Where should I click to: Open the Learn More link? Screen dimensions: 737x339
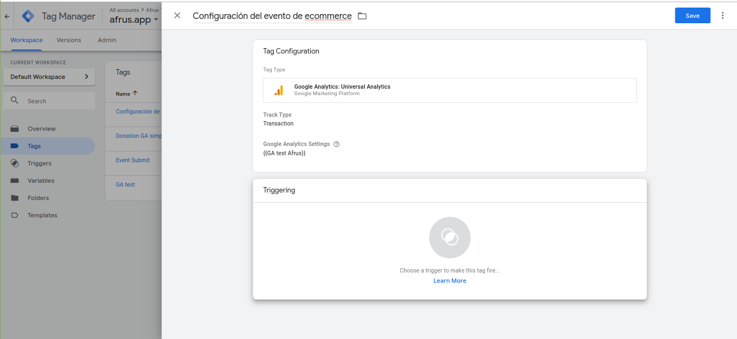(450, 281)
